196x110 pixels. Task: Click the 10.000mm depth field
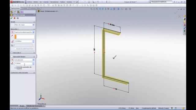24,41
